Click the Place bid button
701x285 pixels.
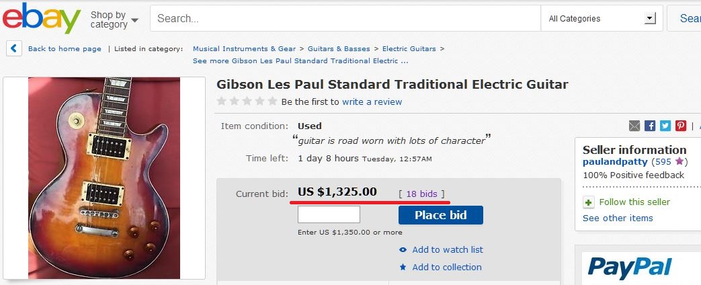click(441, 214)
